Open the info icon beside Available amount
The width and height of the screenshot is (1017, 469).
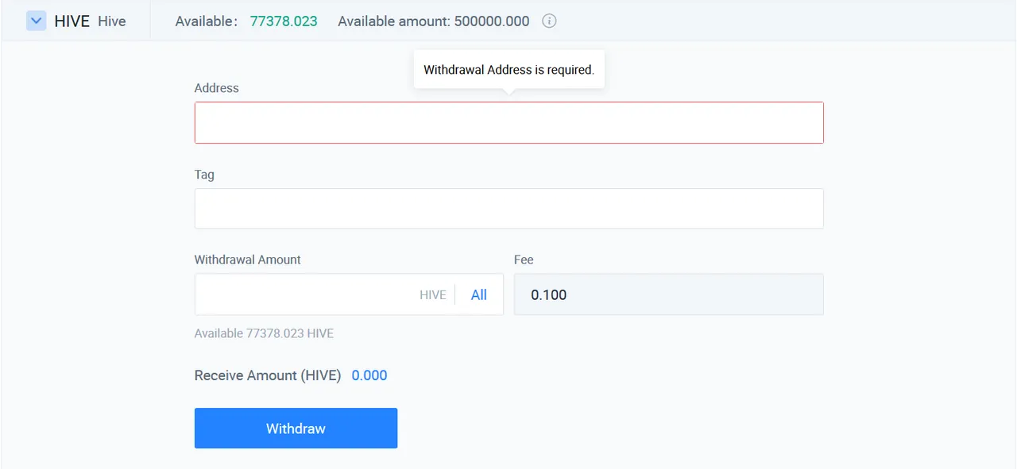pyautogui.click(x=549, y=21)
